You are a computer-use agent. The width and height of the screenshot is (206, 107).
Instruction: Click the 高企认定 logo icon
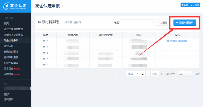pyautogui.click(x=6, y=6)
